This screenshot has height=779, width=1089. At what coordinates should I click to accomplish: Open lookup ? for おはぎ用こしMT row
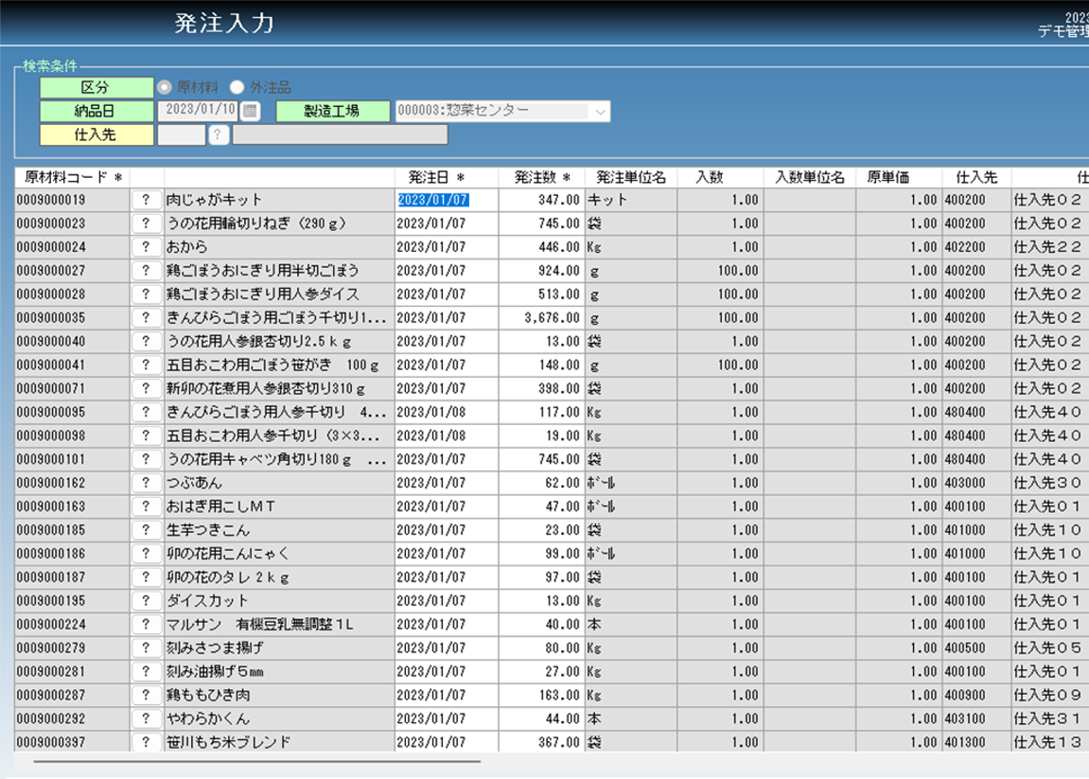pos(146,506)
